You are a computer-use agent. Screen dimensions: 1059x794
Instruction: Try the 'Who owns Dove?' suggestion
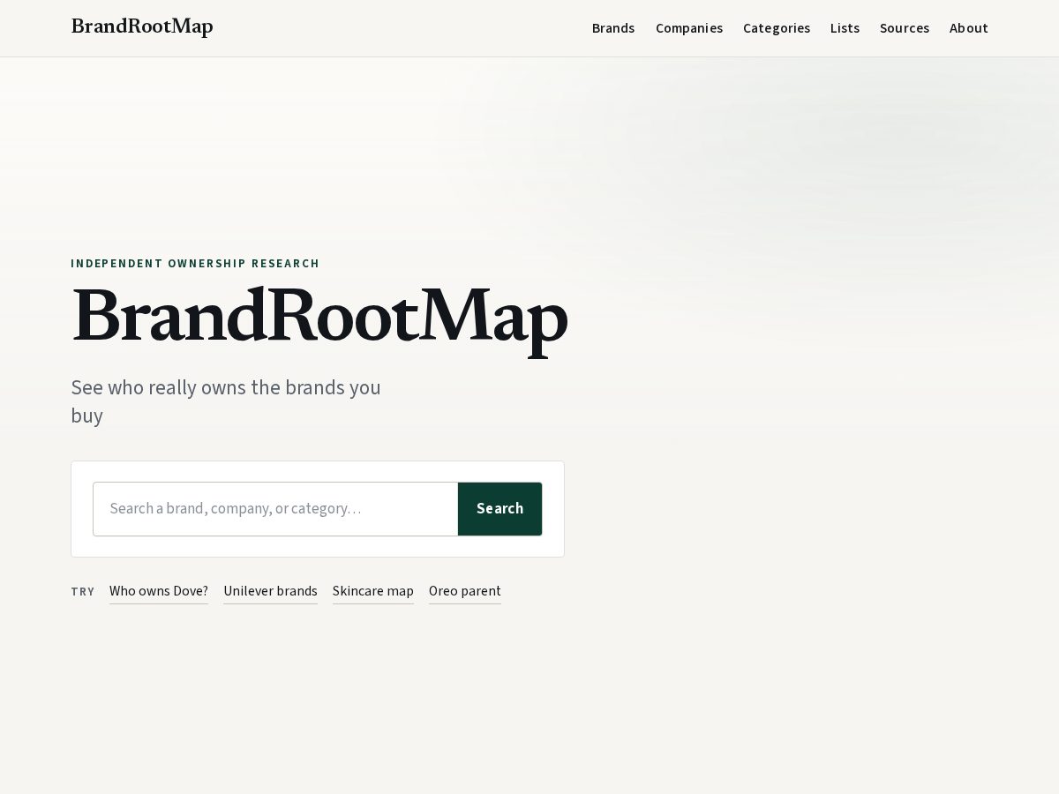coord(159,591)
